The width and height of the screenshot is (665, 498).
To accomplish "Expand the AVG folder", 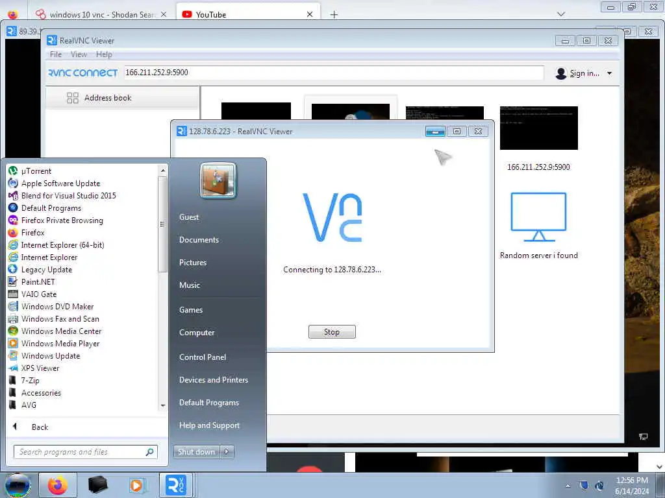I will (29, 405).
